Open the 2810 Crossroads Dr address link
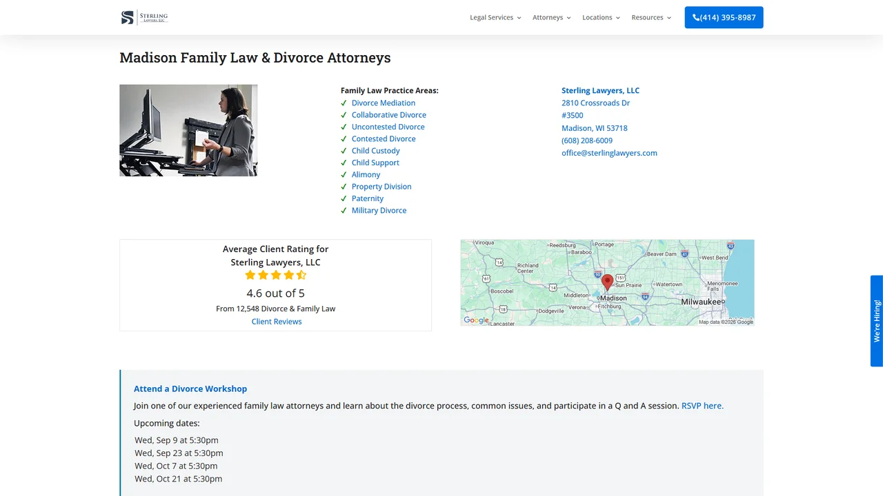The width and height of the screenshot is (883, 496). coord(595,103)
